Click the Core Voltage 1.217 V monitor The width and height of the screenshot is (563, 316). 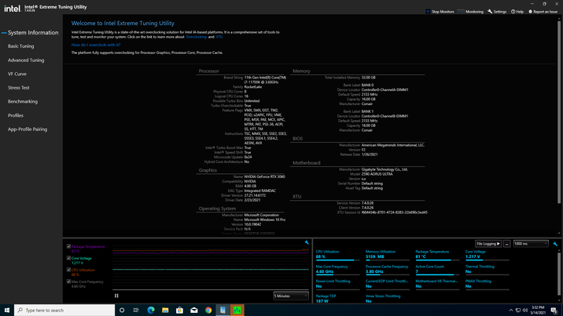click(487, 254)
